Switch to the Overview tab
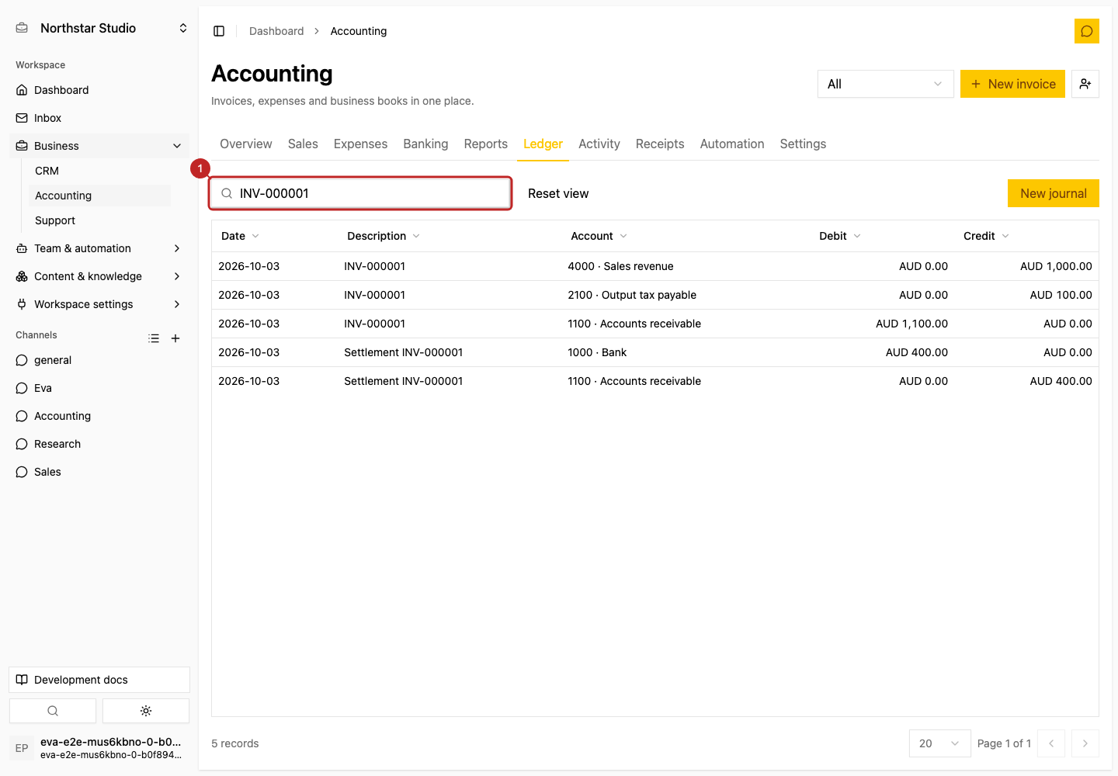 tap(246, 144)
